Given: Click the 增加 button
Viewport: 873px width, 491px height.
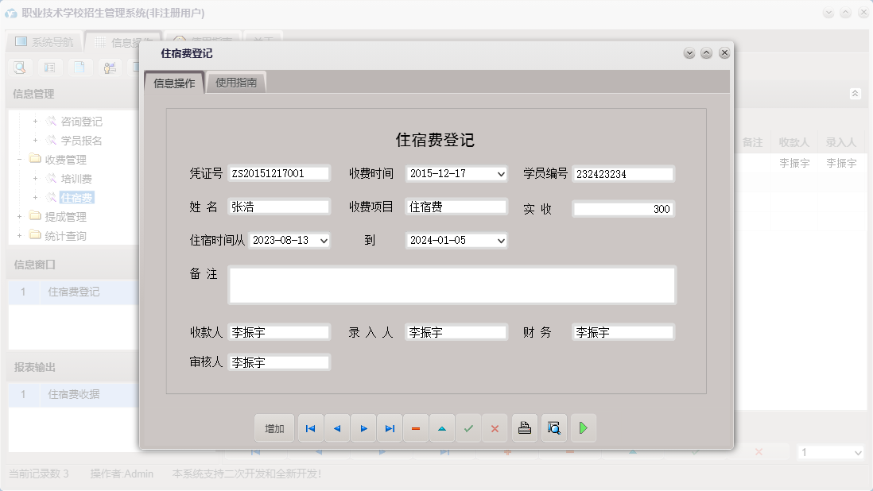Looking at the screenshot, I should [x=274, y=428].
